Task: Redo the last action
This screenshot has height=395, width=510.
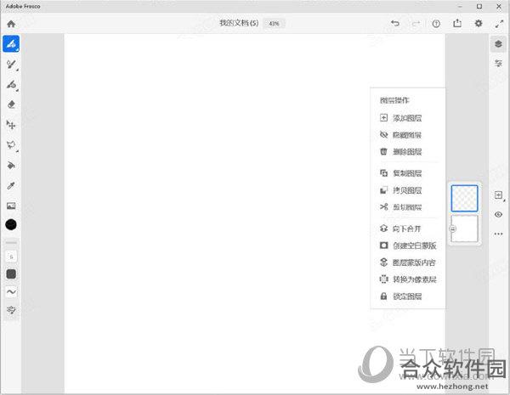Action: (416, 24)
